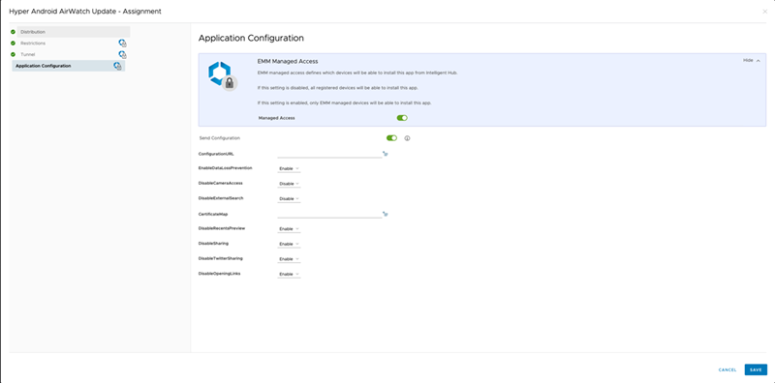This screenshot has height=383, width=775.
Task: Click the 'EMM managed access defines which devices' sentence
Action: [358, 73]
